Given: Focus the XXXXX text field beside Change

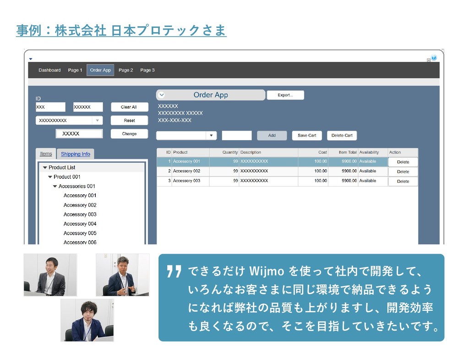Looking at the screenshot, I should (79, 133).
